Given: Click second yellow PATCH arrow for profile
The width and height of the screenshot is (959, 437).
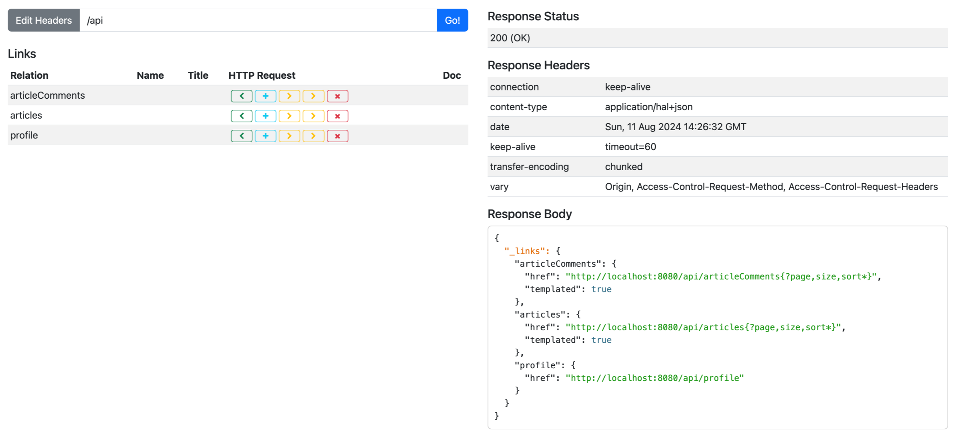Looking at the screenshot, I should point(313,136).
